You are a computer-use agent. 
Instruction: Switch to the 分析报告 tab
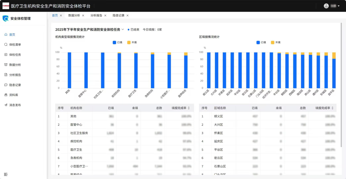click(96, 15)
